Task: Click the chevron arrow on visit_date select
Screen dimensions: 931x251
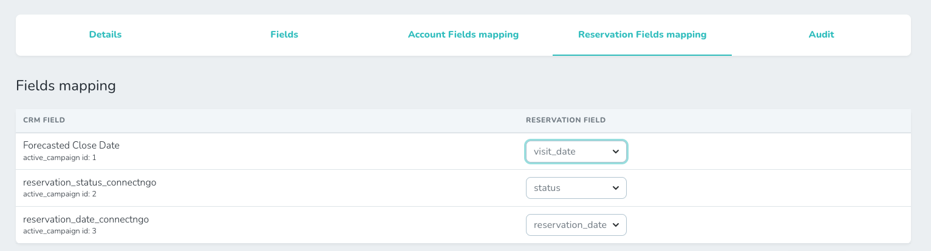Action: point(616,152)
